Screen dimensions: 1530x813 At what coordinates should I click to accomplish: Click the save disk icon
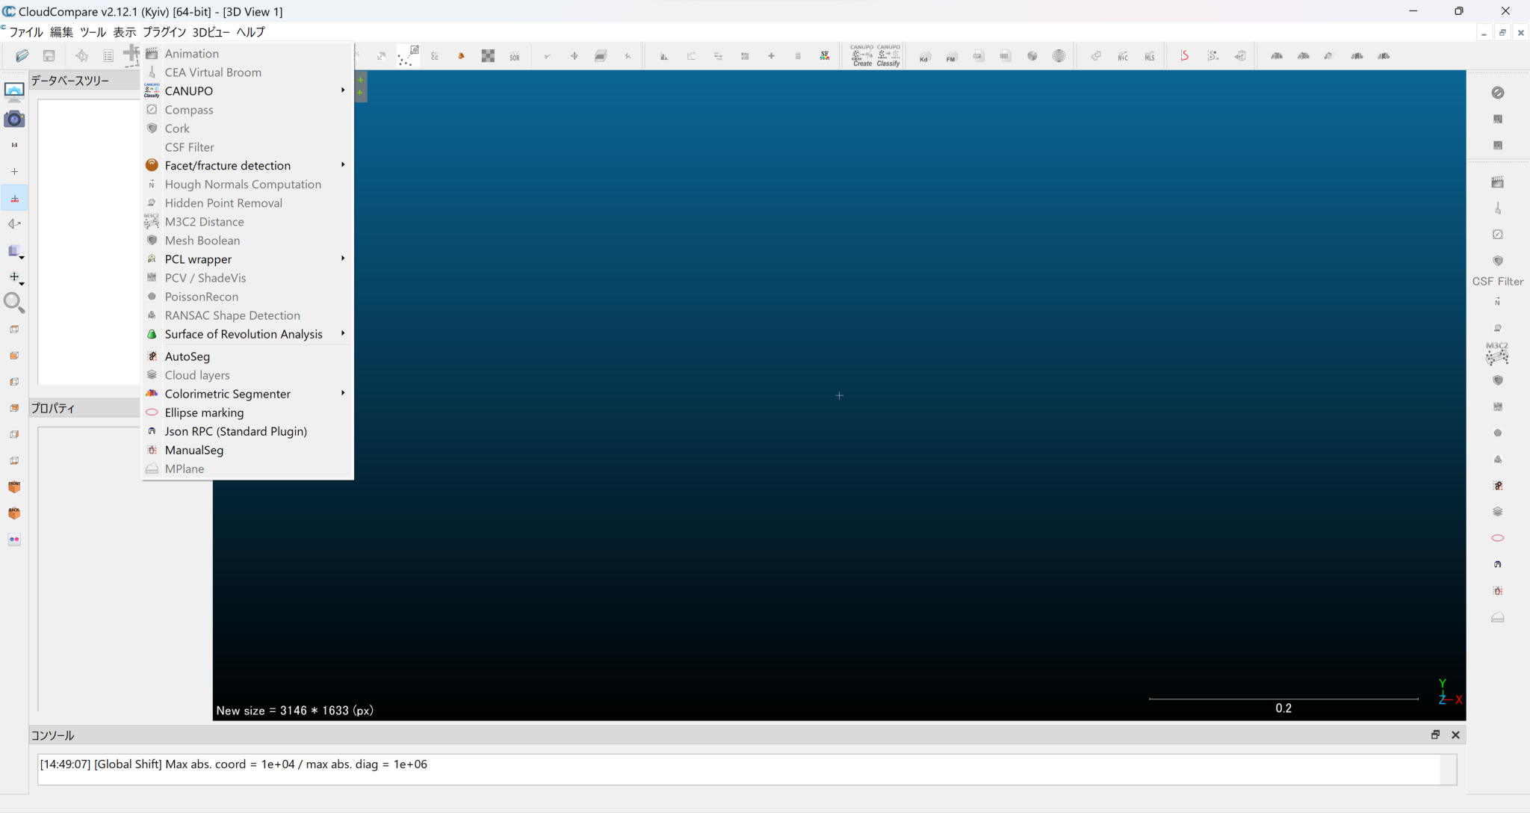49,56
